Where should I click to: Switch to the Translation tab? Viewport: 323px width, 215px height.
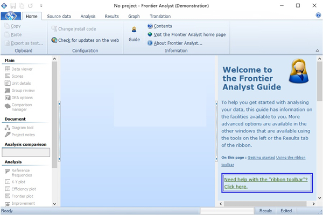(x=160, y=17)
